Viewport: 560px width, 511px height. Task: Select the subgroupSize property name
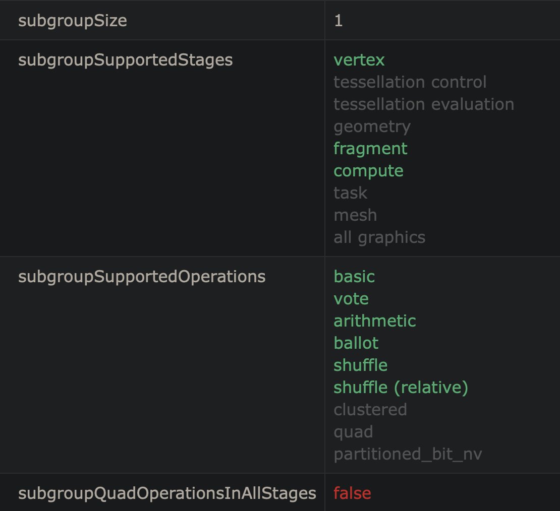[x=73, y=21]
